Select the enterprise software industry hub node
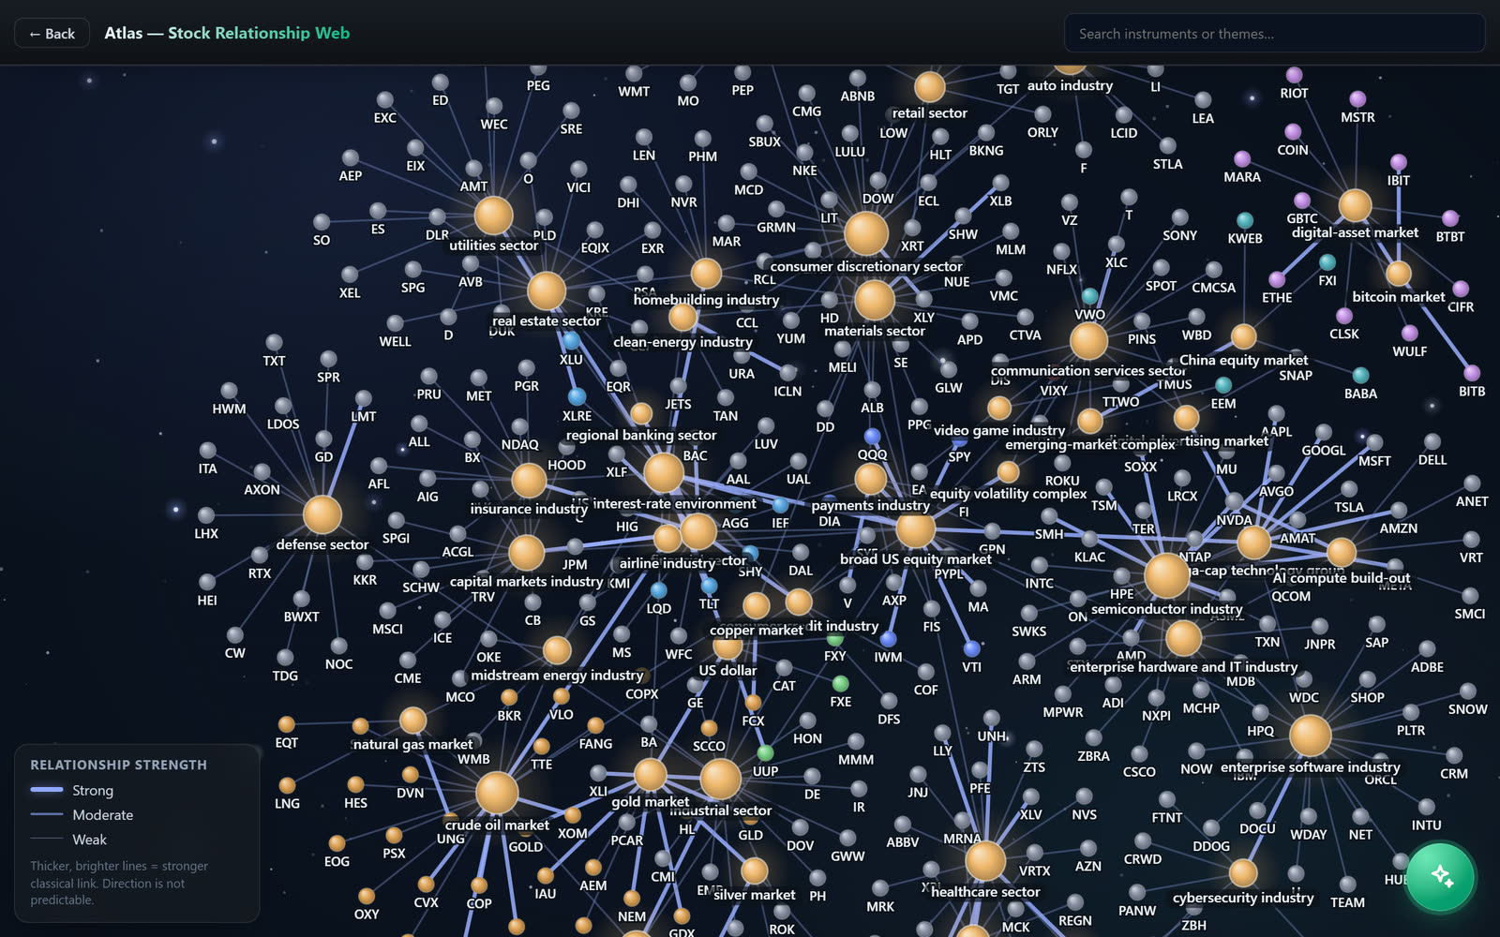This screenshot has height=937, width=1500. tap(1311, 736)
